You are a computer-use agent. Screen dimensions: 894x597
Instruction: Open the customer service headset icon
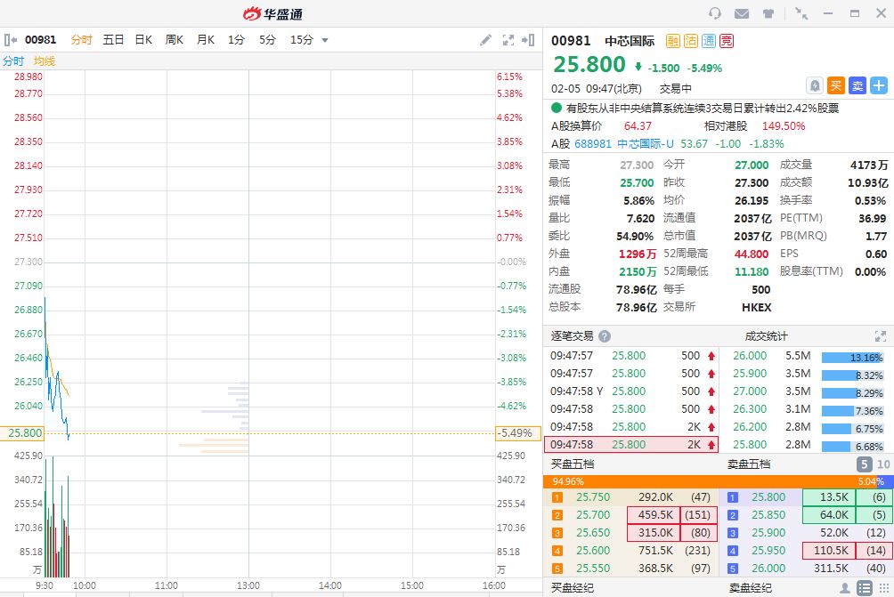click(714, 13)
